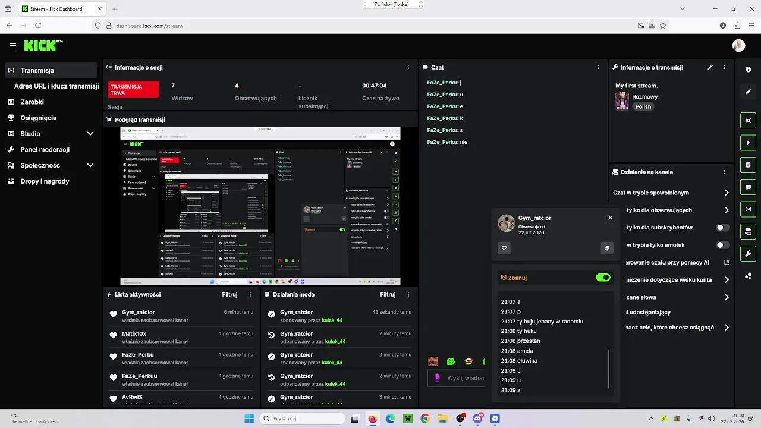Open the Minecraft icon on the taskbar

coord(408,418)
